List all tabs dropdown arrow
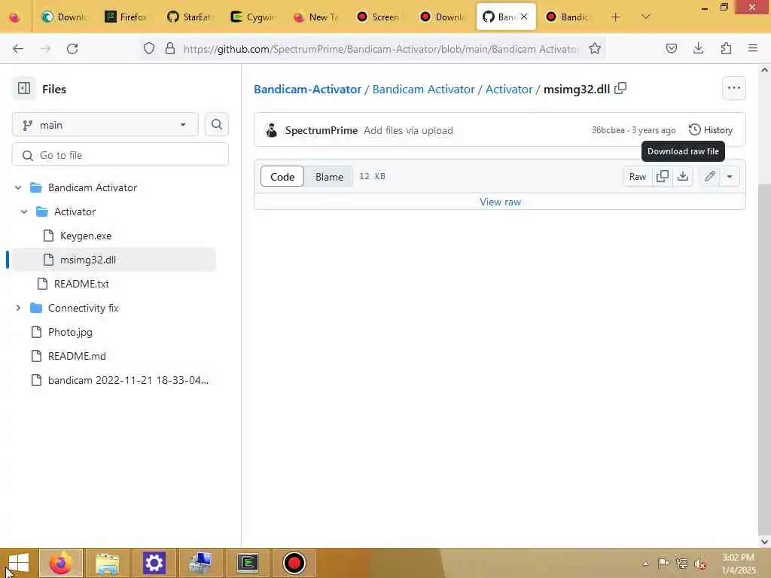771x578 pixels. (645, 17)
